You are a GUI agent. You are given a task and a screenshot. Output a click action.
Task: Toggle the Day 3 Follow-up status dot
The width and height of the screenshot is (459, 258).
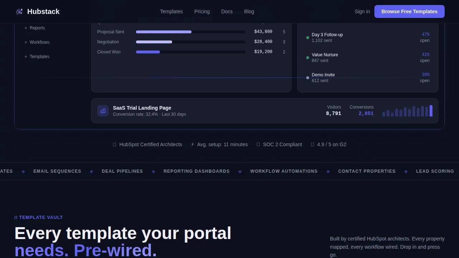pyautogui.click(x=307, y=37)
